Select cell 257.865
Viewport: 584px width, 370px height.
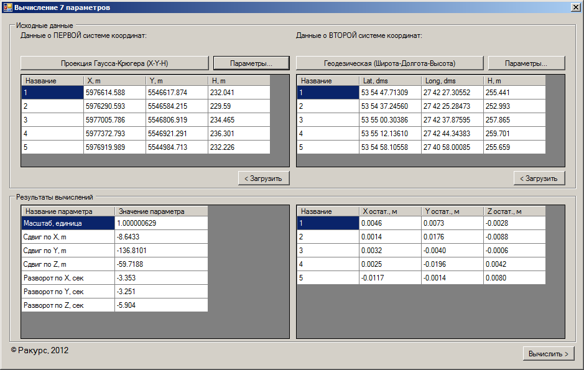(515, 120)
